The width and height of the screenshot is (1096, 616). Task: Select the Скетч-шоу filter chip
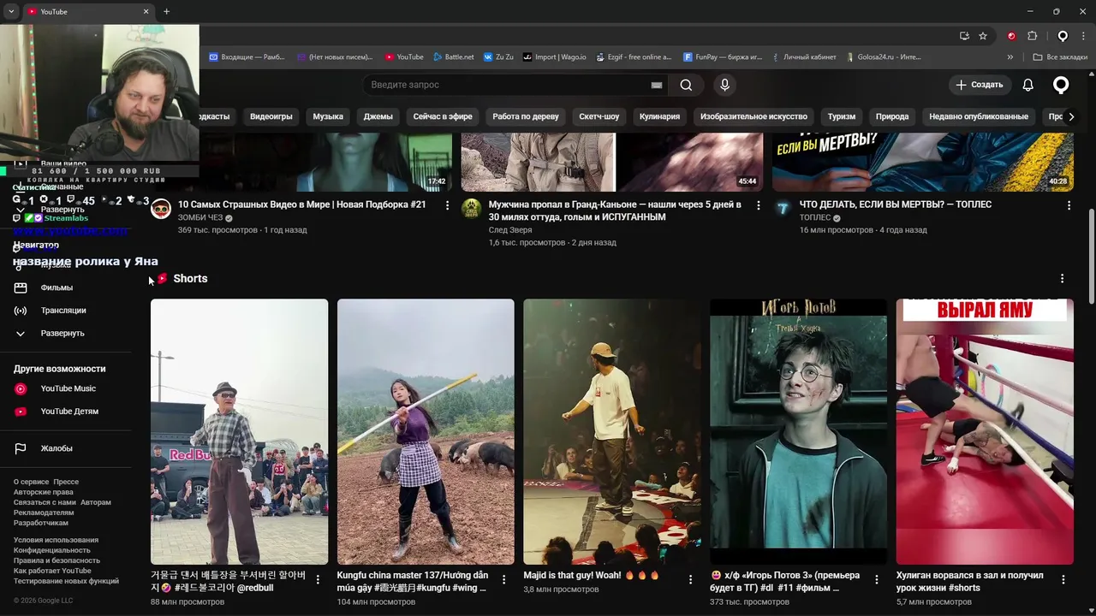pos(599,116)
